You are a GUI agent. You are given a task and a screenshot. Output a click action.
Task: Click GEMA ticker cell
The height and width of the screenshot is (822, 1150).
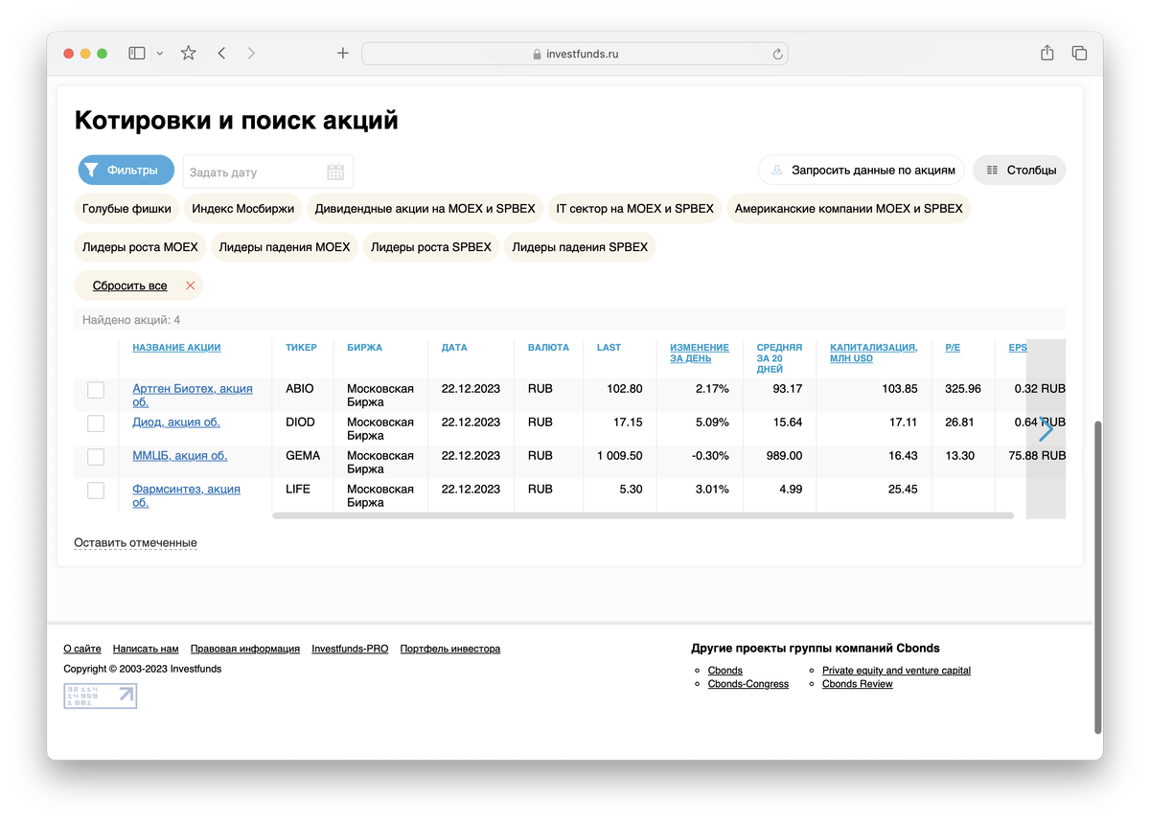click(303, 456)
